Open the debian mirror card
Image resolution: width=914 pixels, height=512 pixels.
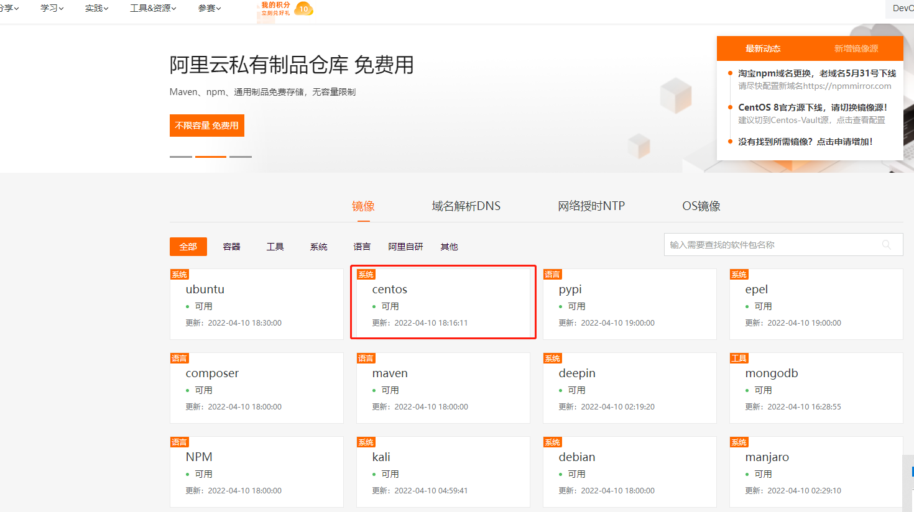(x=630, y=472)
